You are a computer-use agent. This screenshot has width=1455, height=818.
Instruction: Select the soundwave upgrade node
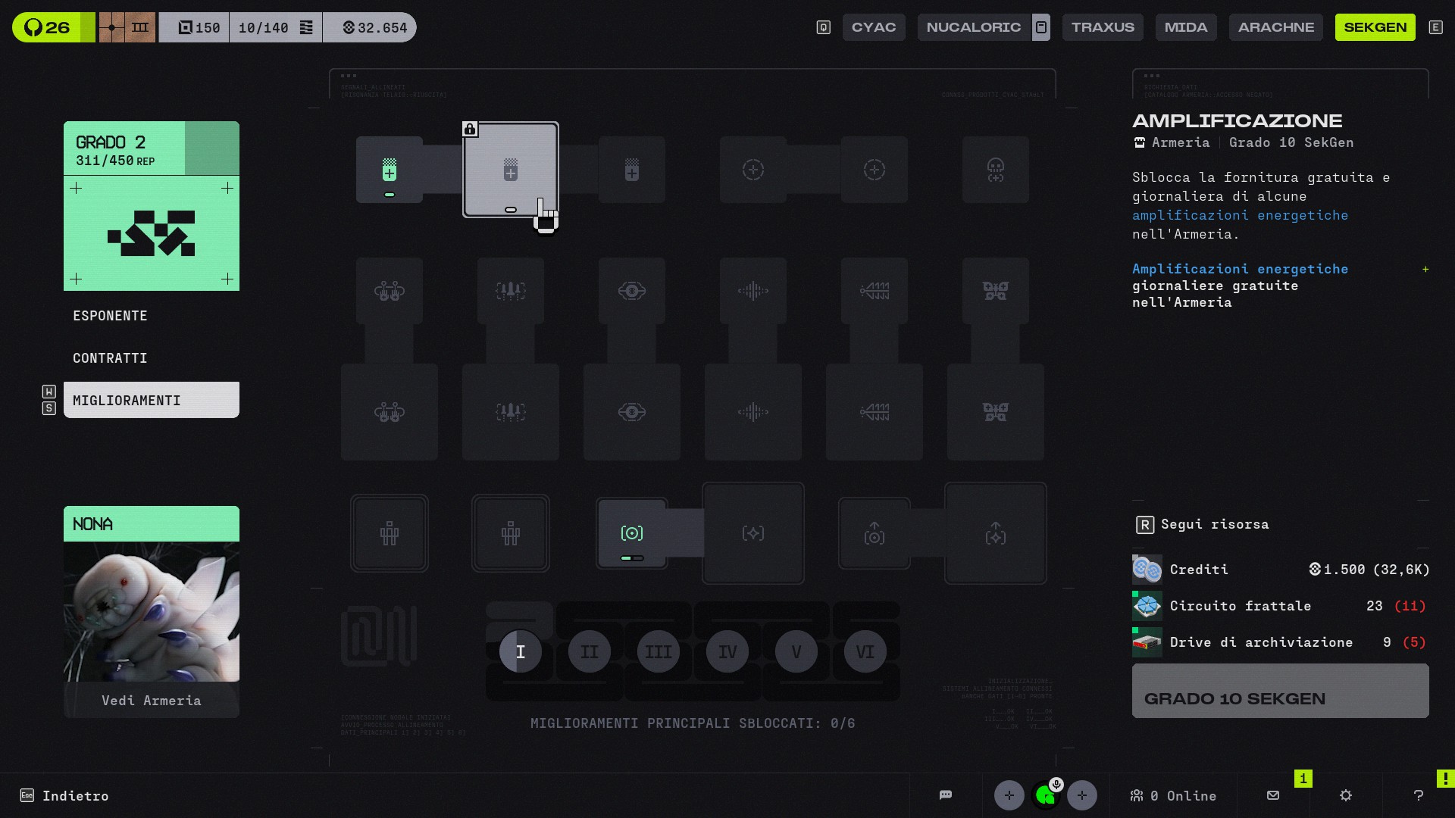[x=753, y=291]
